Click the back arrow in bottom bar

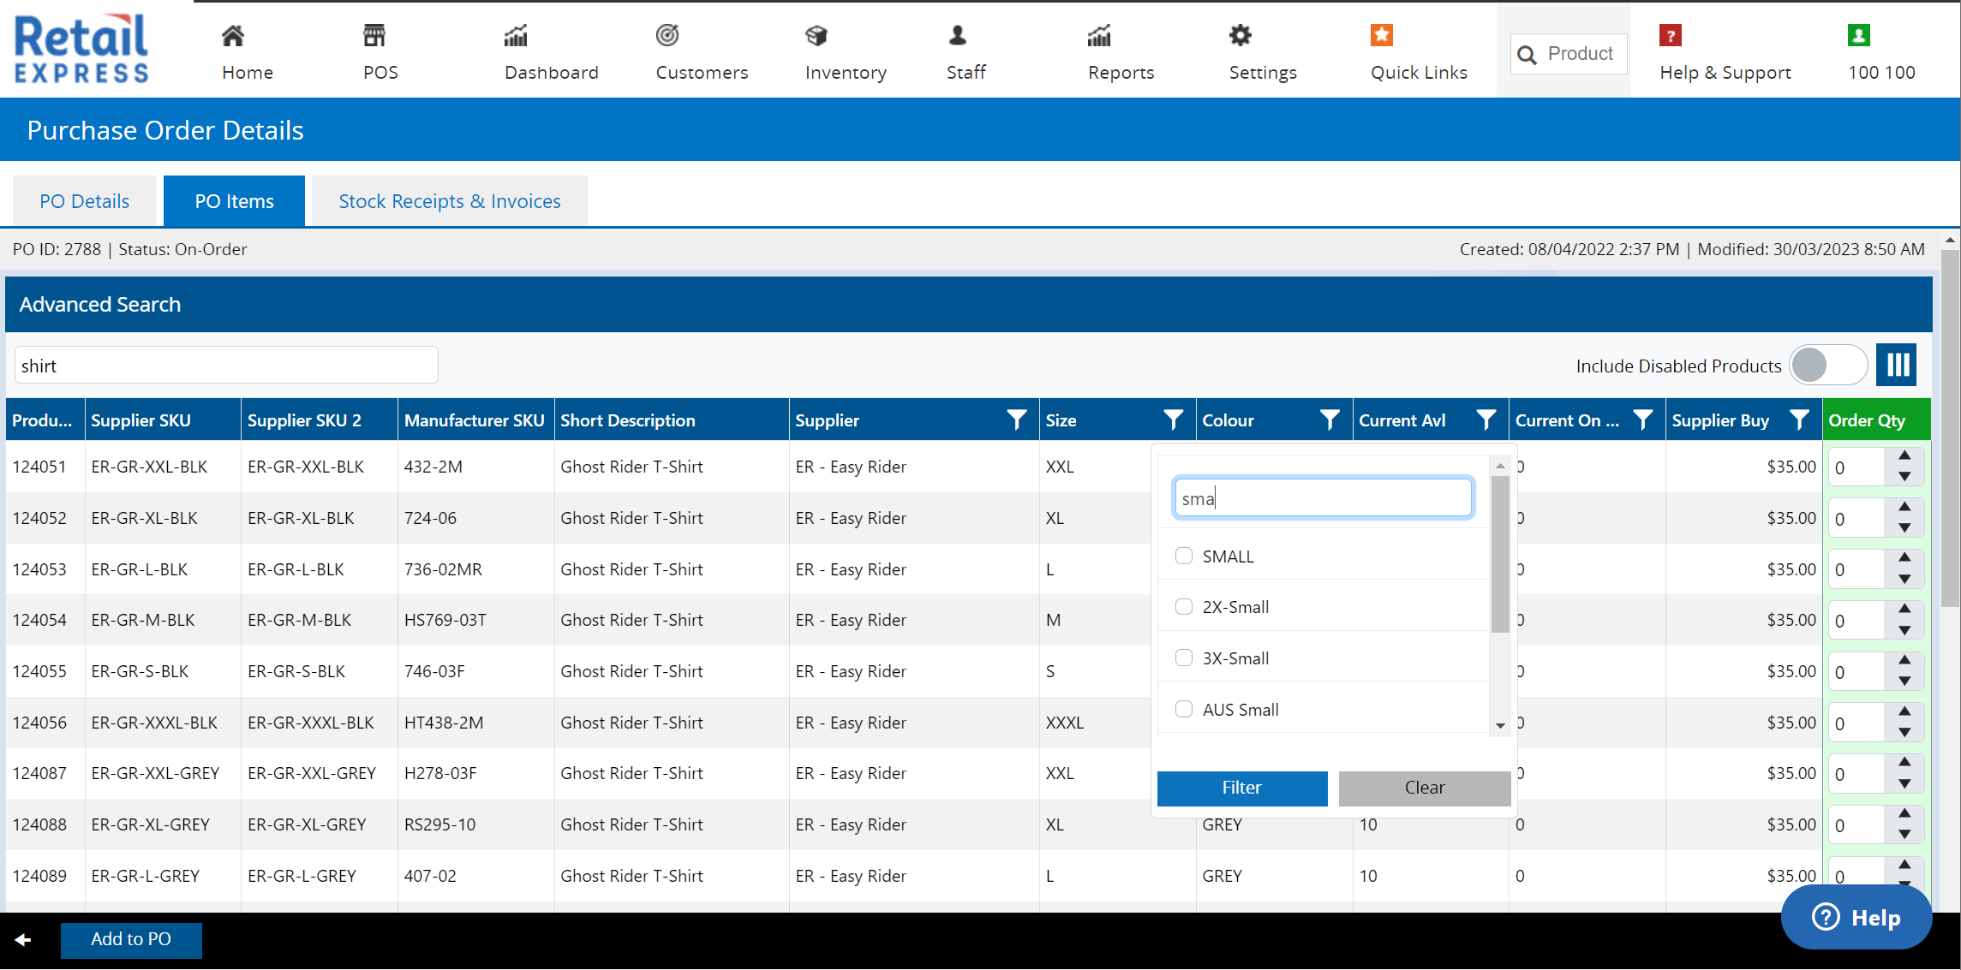coord(23,939)
